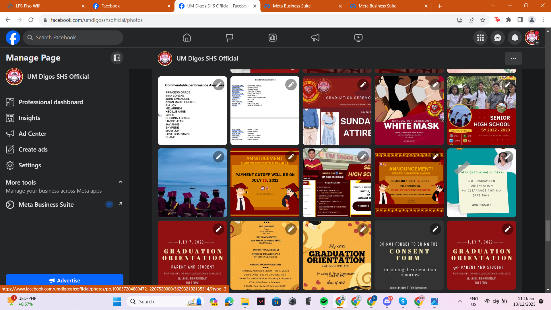551x310 pixels.
Task: Click the Advertise button
Action: pos(65,280)
